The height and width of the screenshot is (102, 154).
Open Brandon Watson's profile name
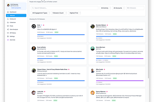click(x=101, y=25)
